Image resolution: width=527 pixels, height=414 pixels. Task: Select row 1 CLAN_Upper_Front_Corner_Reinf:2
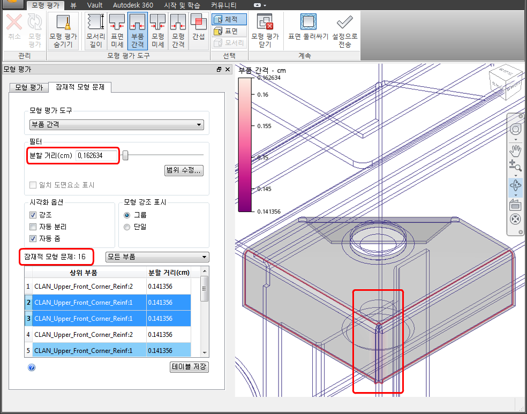tap(108, 287)
